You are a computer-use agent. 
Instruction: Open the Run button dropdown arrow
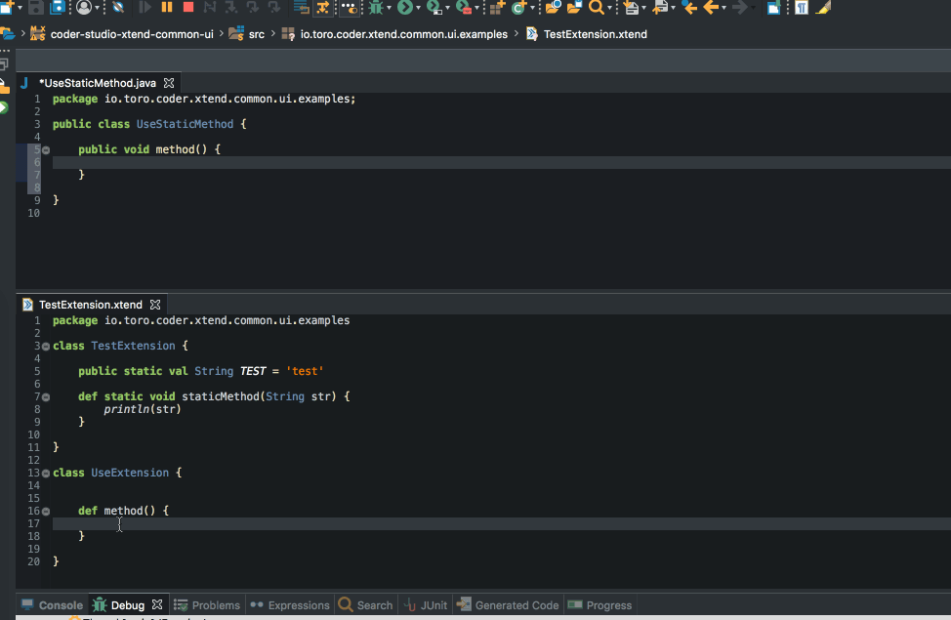(417, 9)
